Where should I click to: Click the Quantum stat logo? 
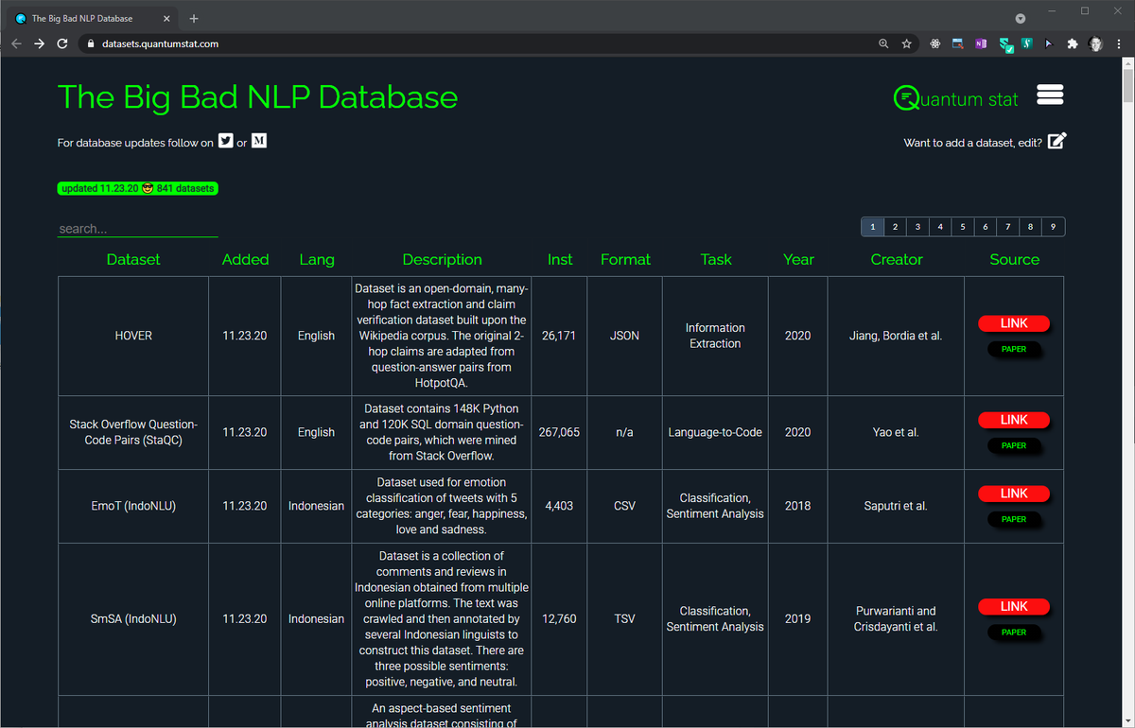click(x=956, y=98)
